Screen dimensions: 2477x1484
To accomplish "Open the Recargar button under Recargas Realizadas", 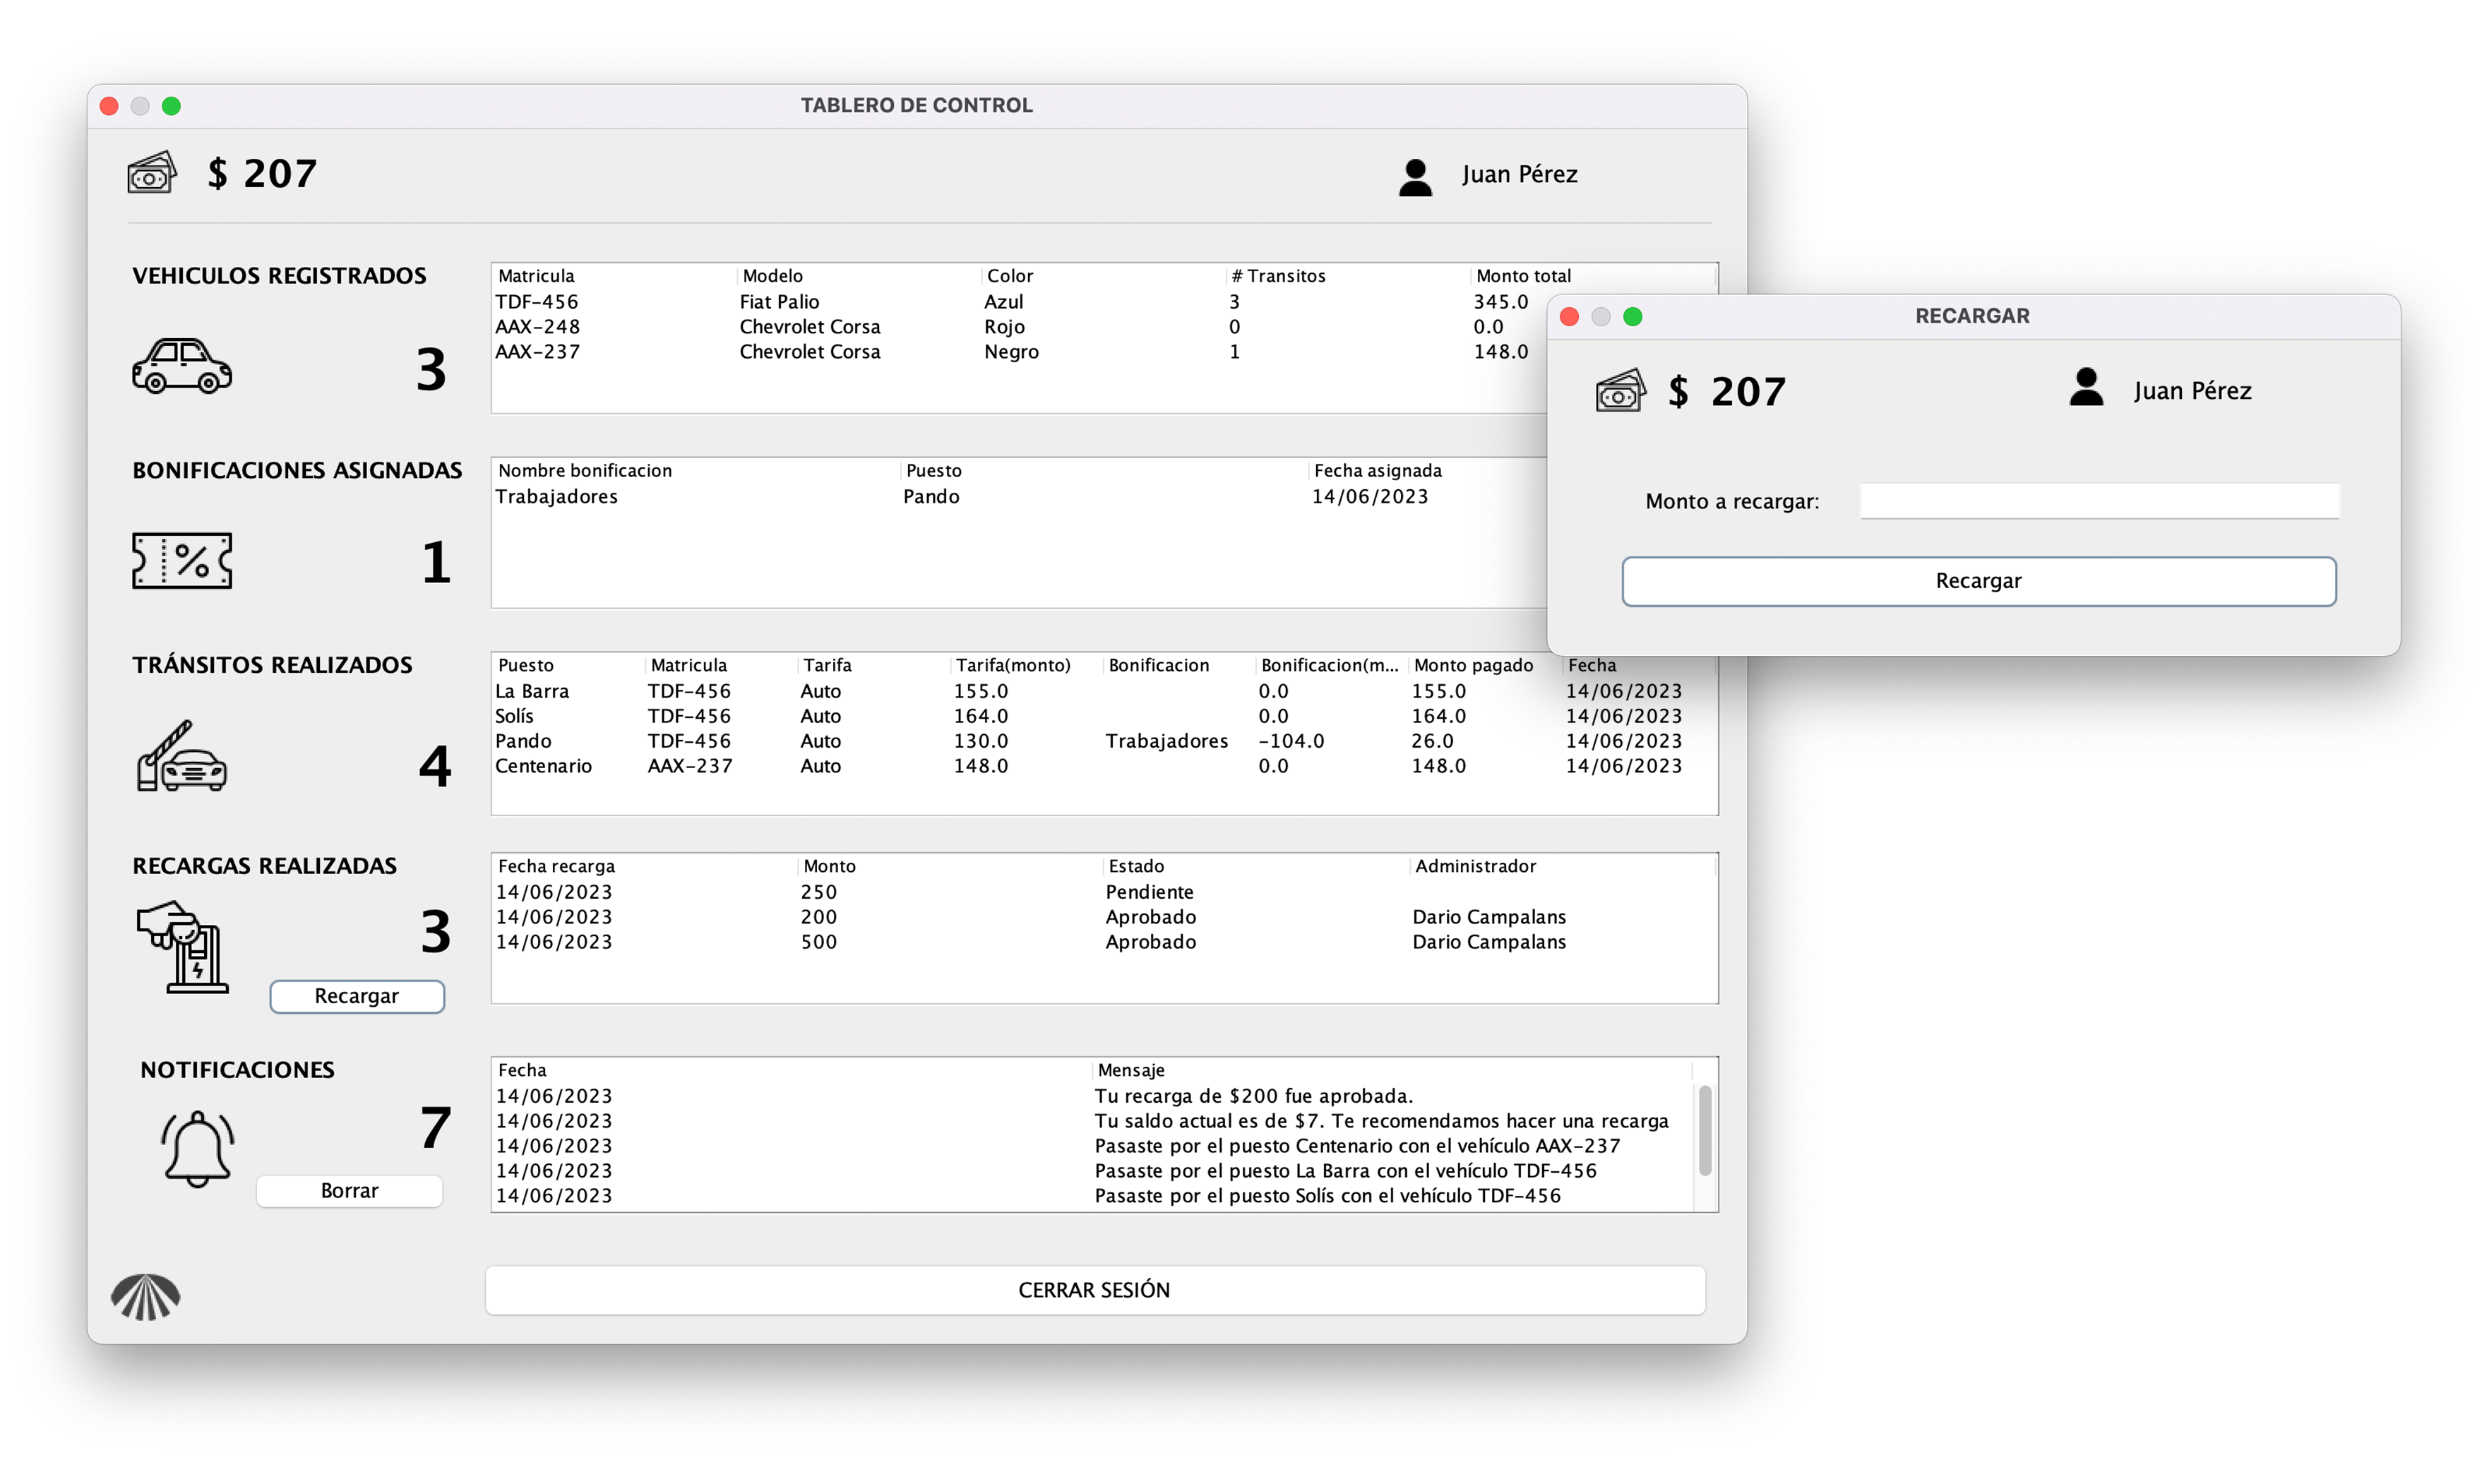I will tap(357, 996).
